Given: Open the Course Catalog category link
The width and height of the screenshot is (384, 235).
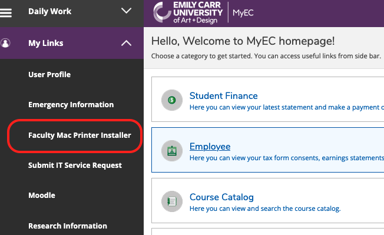Looking at the screenshot, I should [x=221, y=197].
